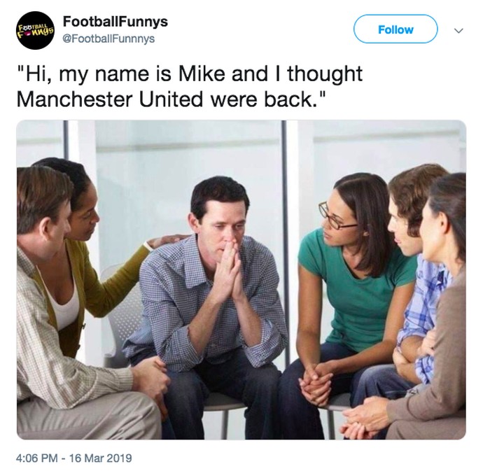
Task: Open the 4:06 PM timestamp link
Action: (x=37, y=458)
